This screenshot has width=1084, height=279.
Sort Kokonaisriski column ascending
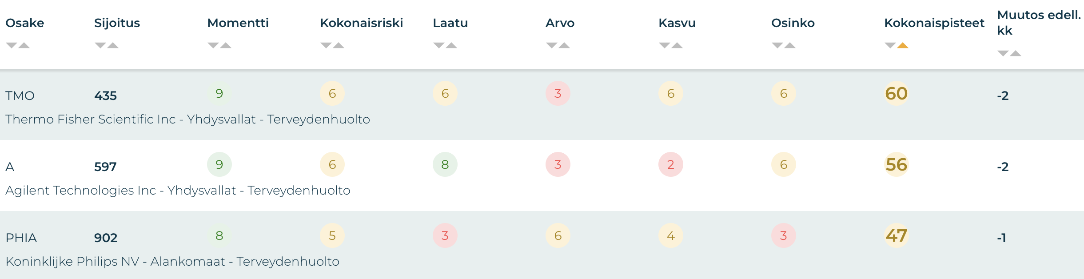(339, 45)
